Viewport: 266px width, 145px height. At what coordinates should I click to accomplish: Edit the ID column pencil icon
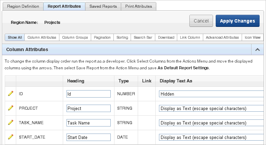point(10,94)
